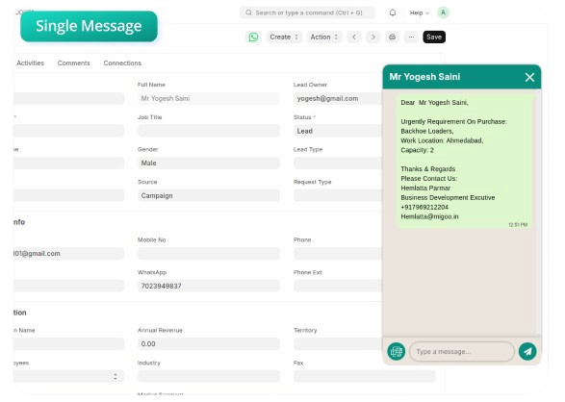The image size is (565, 402).
Task: Open the Action dropdown button
Action: tap(324, 38)
